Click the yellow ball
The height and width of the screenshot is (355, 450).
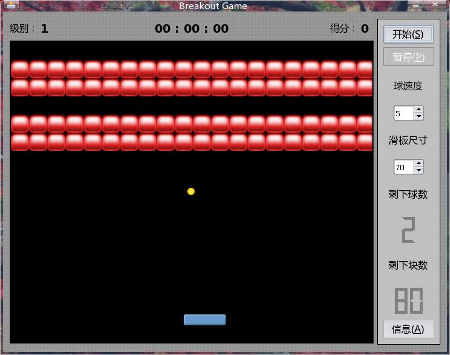click(191, 191)
